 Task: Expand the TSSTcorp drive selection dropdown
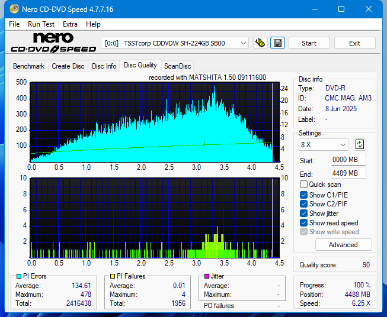tap(175, 43)
